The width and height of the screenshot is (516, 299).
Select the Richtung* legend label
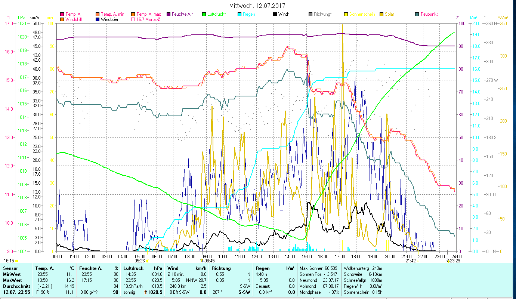click(x=323, y=14)
